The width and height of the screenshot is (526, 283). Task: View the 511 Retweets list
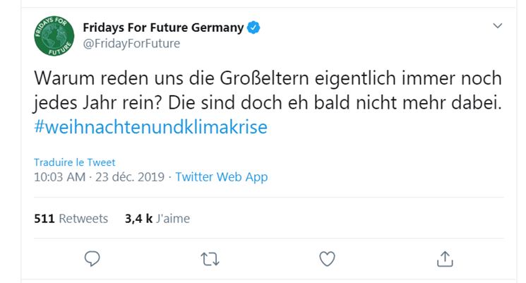71,218
